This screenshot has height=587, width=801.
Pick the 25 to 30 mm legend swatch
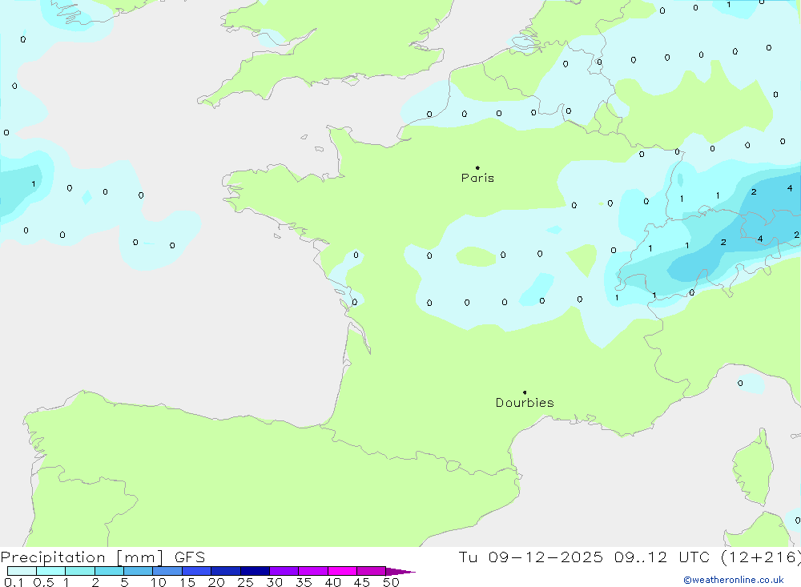point(255,571)
